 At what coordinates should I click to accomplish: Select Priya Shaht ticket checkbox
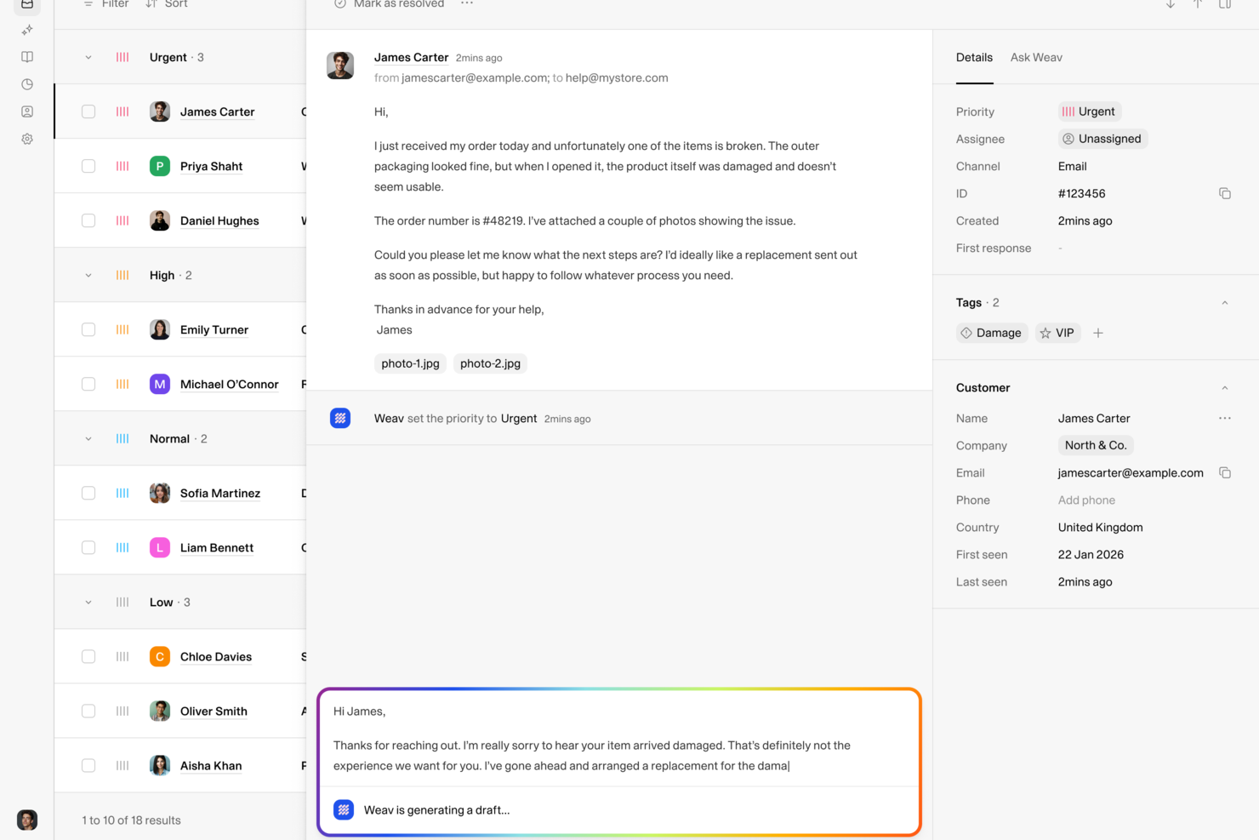click(x=88, y=166)
